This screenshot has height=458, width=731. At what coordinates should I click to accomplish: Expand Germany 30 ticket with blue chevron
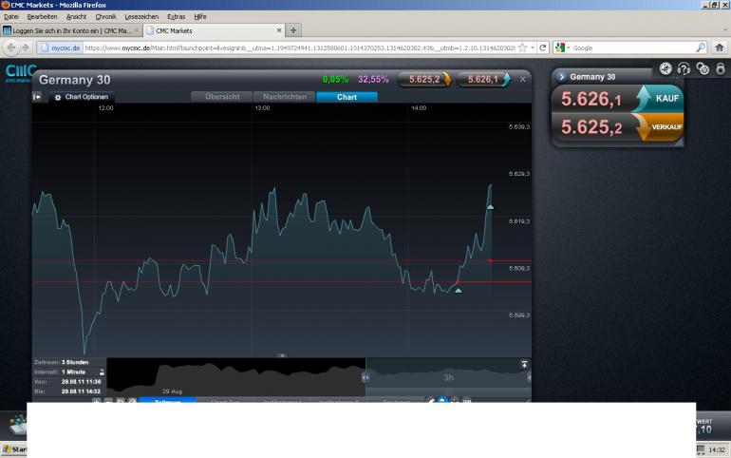pyautogui.click(x=561, y=76)
